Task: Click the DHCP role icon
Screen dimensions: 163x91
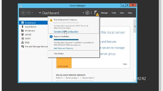Action: tap(23, 38)
